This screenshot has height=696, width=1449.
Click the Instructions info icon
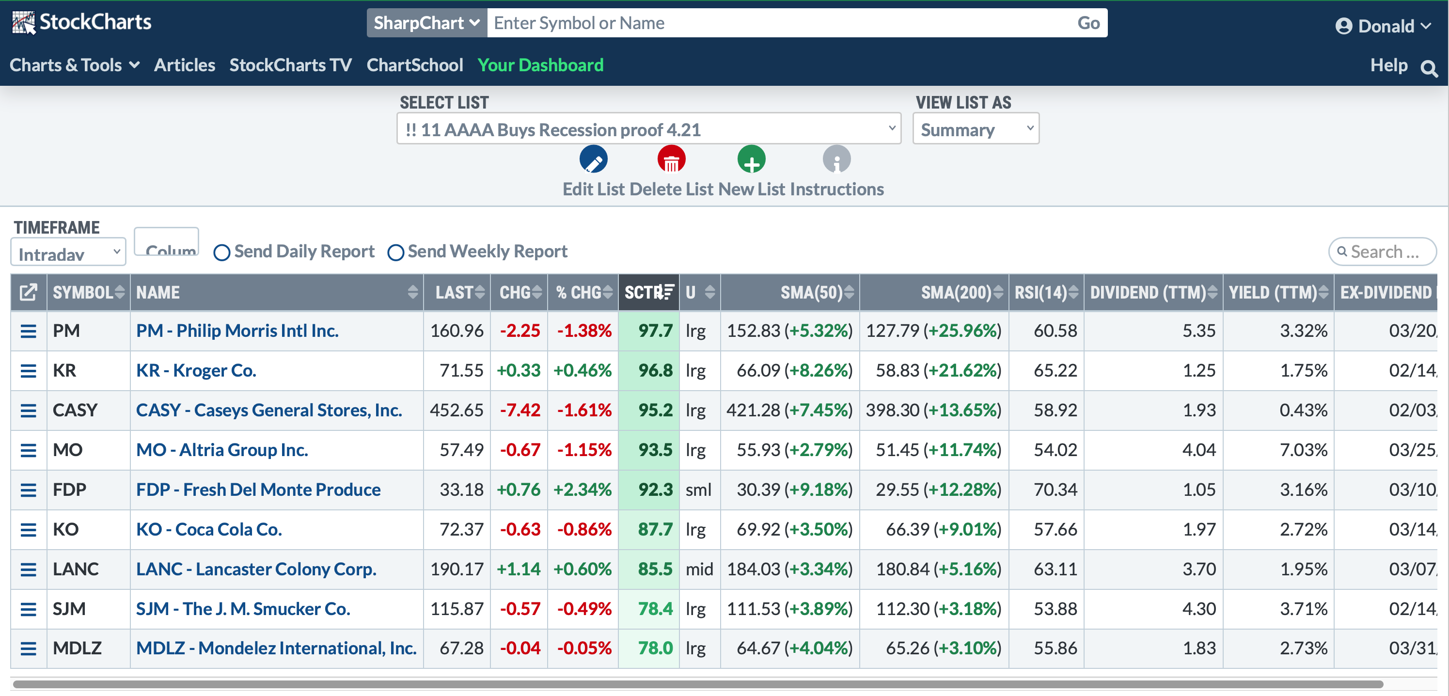click(x=836, y=159)
